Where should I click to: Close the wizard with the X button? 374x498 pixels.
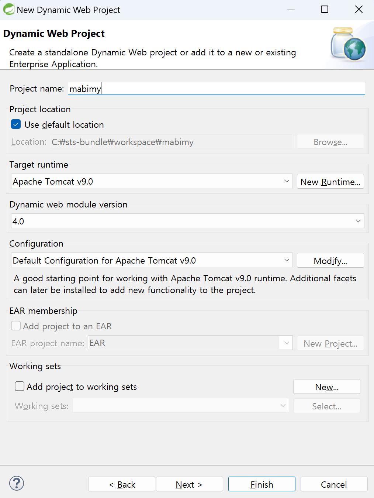tap(359, 9)
